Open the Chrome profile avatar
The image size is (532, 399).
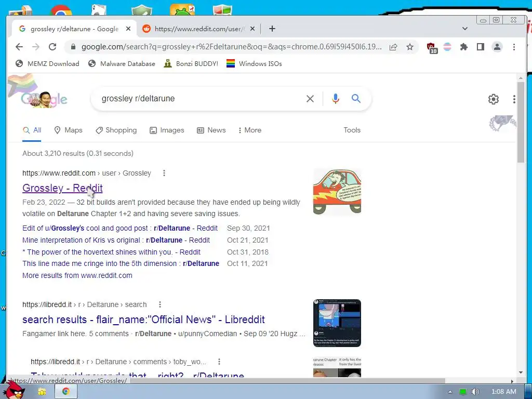[497, 47]
